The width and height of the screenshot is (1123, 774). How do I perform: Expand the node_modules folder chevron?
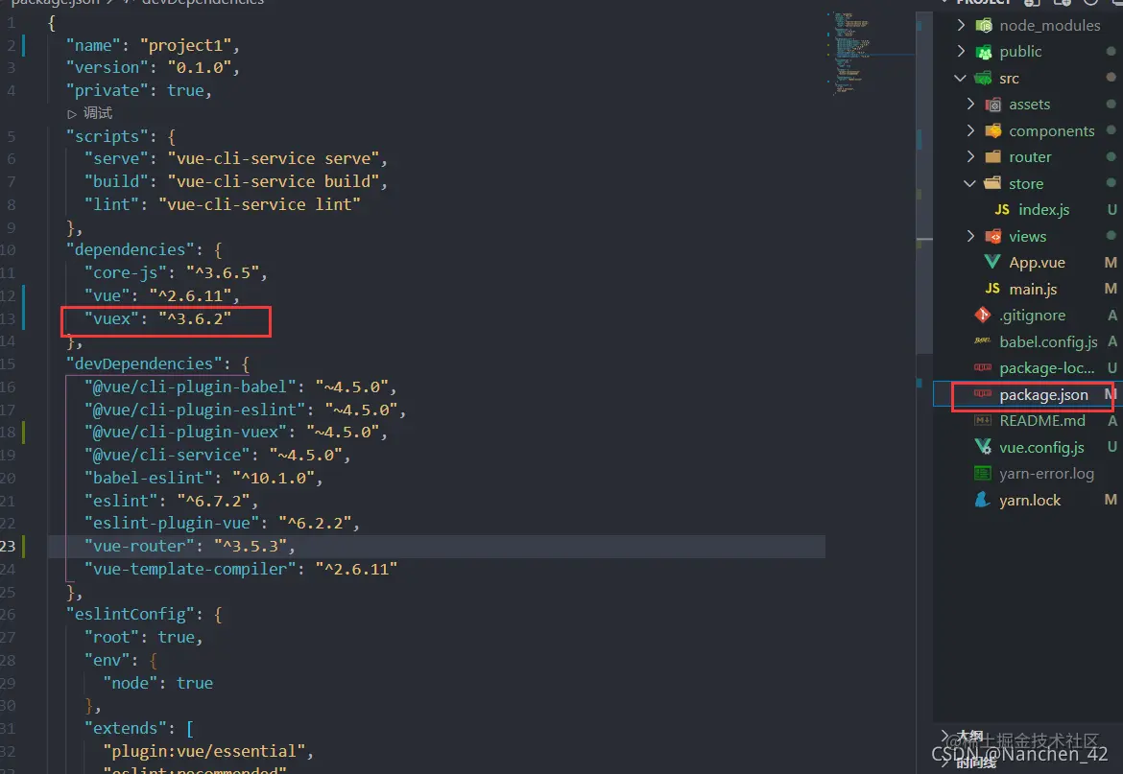coord(961,25)
